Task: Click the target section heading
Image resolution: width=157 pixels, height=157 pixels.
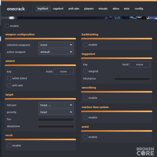Action: click(x=9, y=95)
